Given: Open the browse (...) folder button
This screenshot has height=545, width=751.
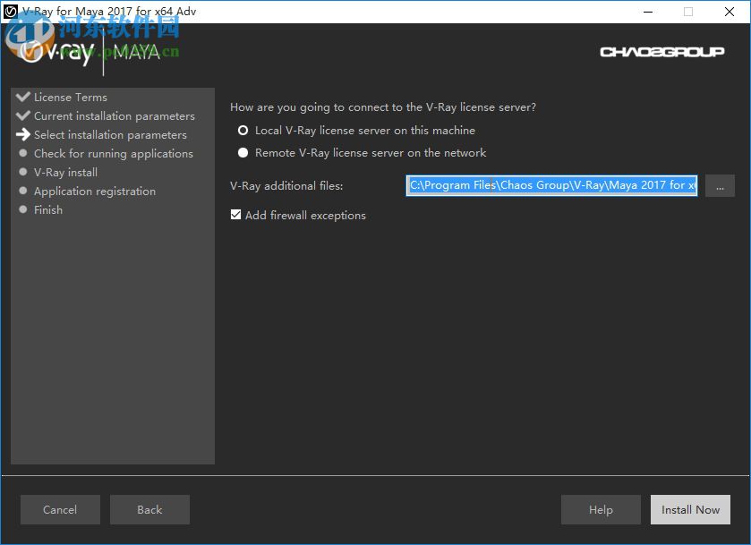Looking at the screenshot, I should (x=720, y=185).
